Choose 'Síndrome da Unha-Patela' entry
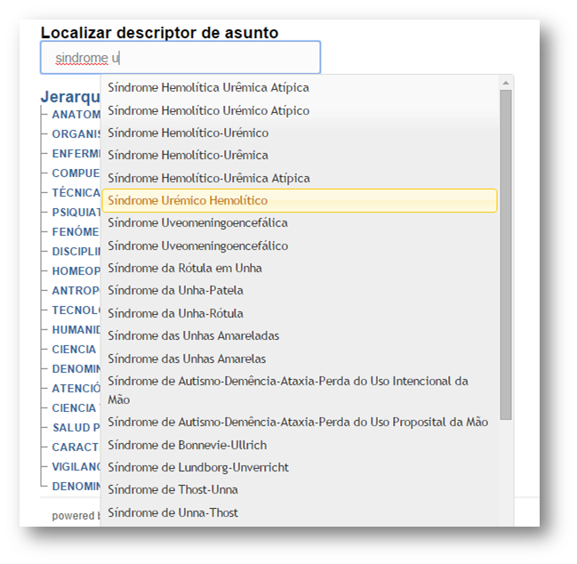The height and width of the screenshot is (564, 577). click(300, 291)
